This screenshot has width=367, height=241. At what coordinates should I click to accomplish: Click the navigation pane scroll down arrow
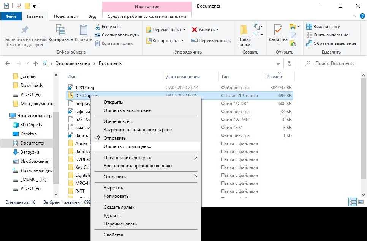click(x=56, y=194)
